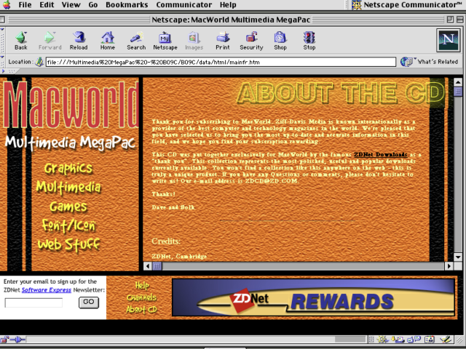Click the horizontal scroll right arrow

(449, 266)
